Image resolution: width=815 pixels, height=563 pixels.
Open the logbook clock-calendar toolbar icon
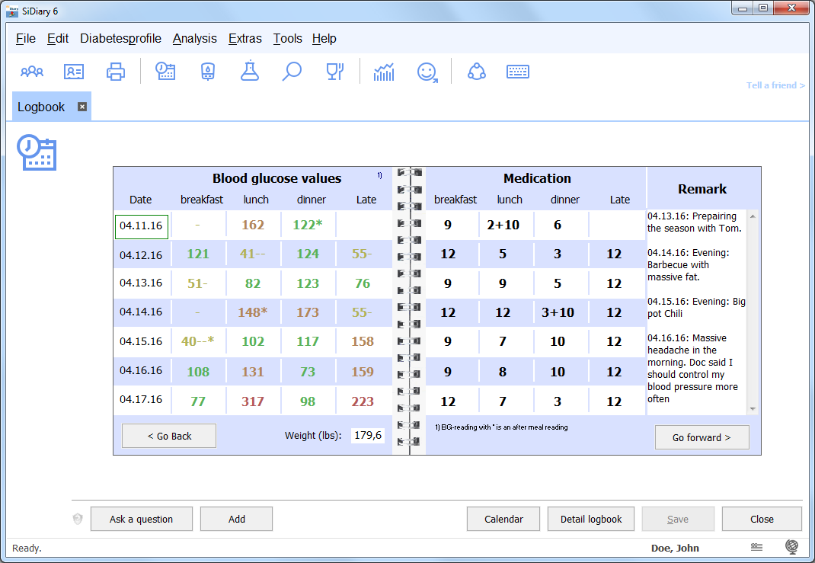coord(165,72)
